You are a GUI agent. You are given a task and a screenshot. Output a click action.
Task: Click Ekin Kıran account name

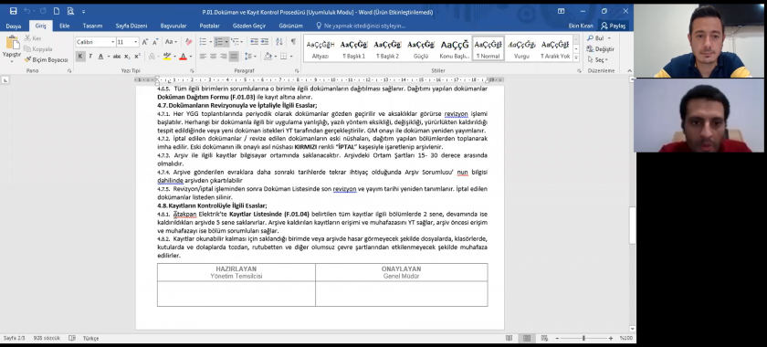(581, 26)
